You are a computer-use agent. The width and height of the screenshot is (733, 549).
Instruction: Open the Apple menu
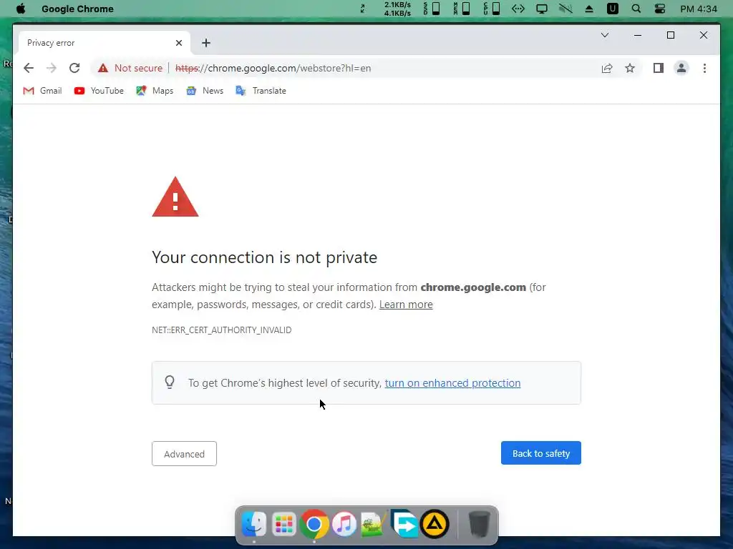tap(21, 9)
